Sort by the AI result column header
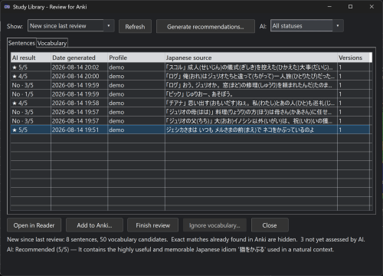This screenshot has height=276, width=383. 31,58
